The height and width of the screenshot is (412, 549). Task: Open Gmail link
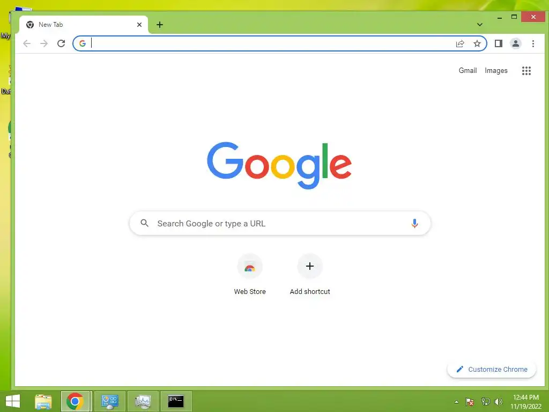pyautogui.click(x=468, y=70)
